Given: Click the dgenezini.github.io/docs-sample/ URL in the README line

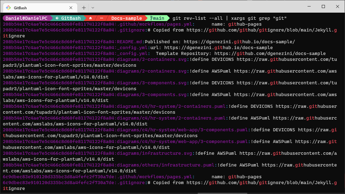Looking at the screenshot, I should 239,42.
